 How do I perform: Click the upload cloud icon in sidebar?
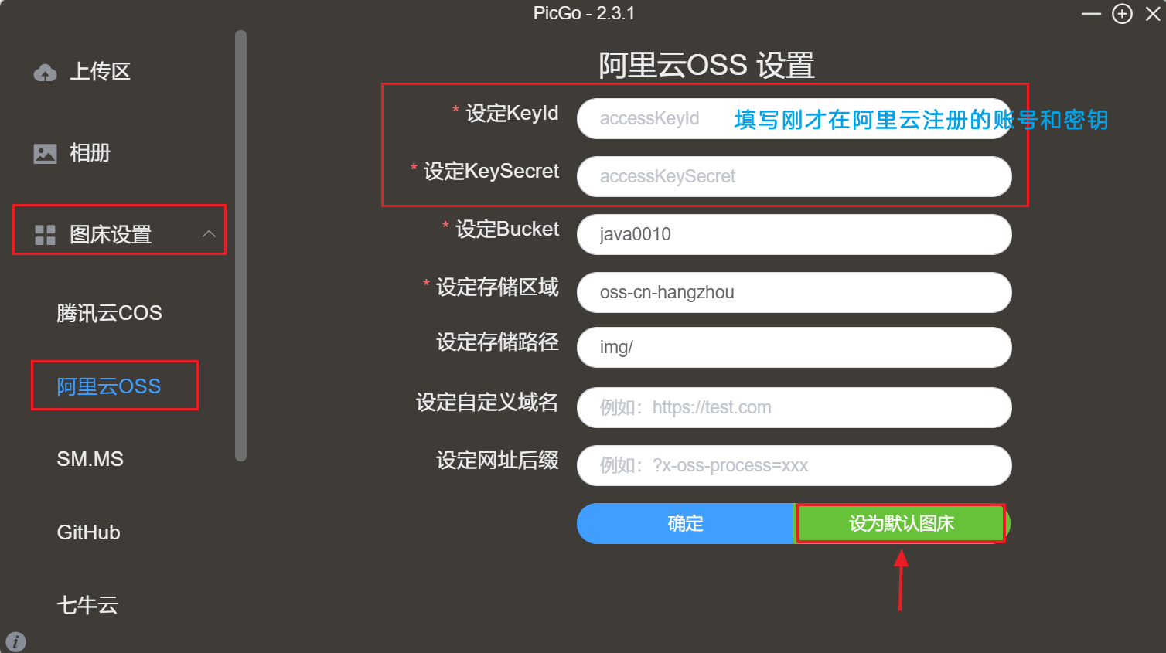[45, 73]
